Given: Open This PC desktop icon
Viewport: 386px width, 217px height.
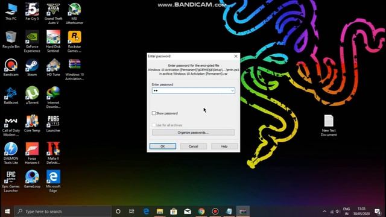Looking at the screenshot, I should (x=11, y=12).
